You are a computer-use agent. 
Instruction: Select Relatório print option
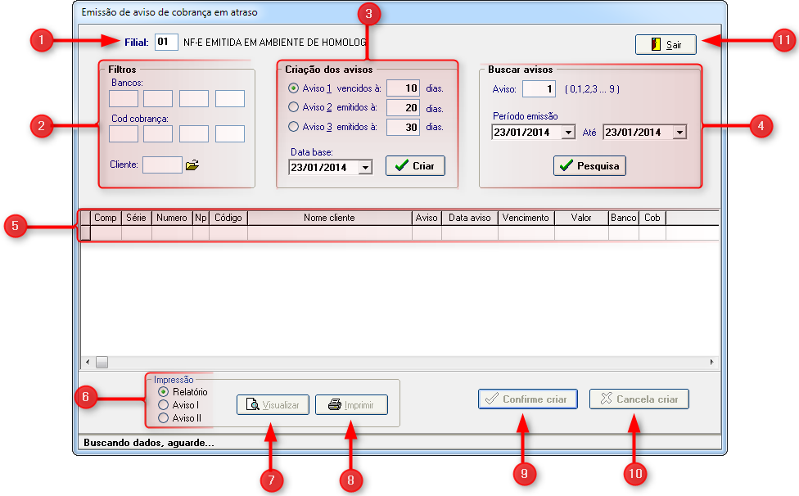coord(163,391)
